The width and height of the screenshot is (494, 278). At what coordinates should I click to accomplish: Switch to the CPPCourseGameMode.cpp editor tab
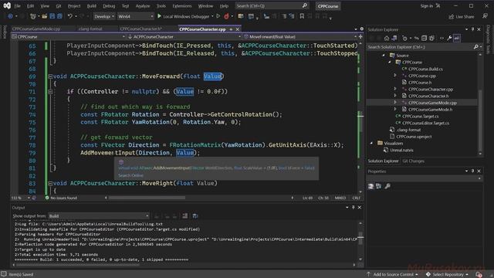(36, 29)
